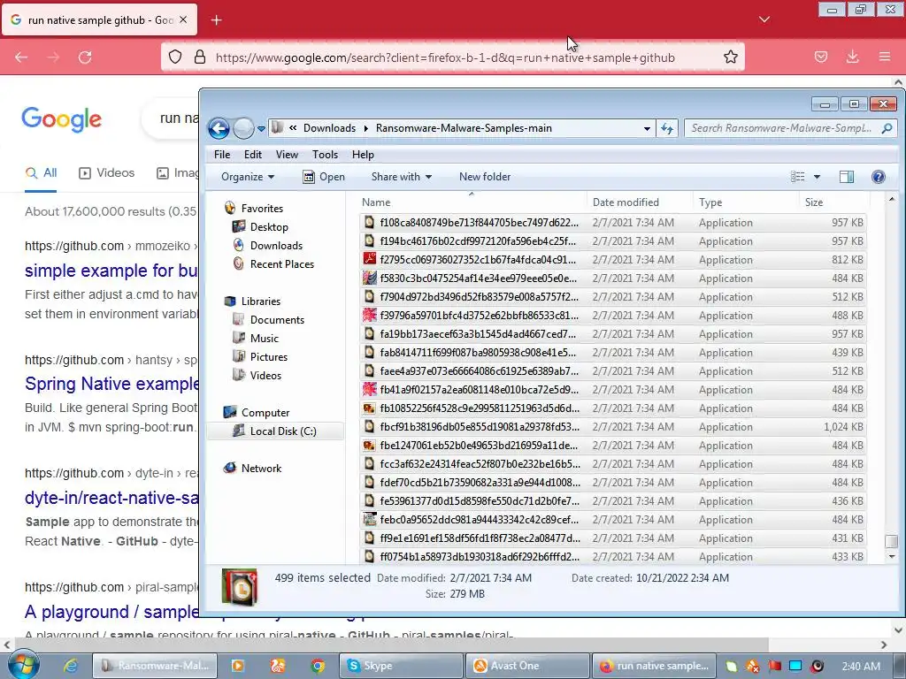Open Documents library
The width and height of the screenshot is (906, 679).
(277, 320)
